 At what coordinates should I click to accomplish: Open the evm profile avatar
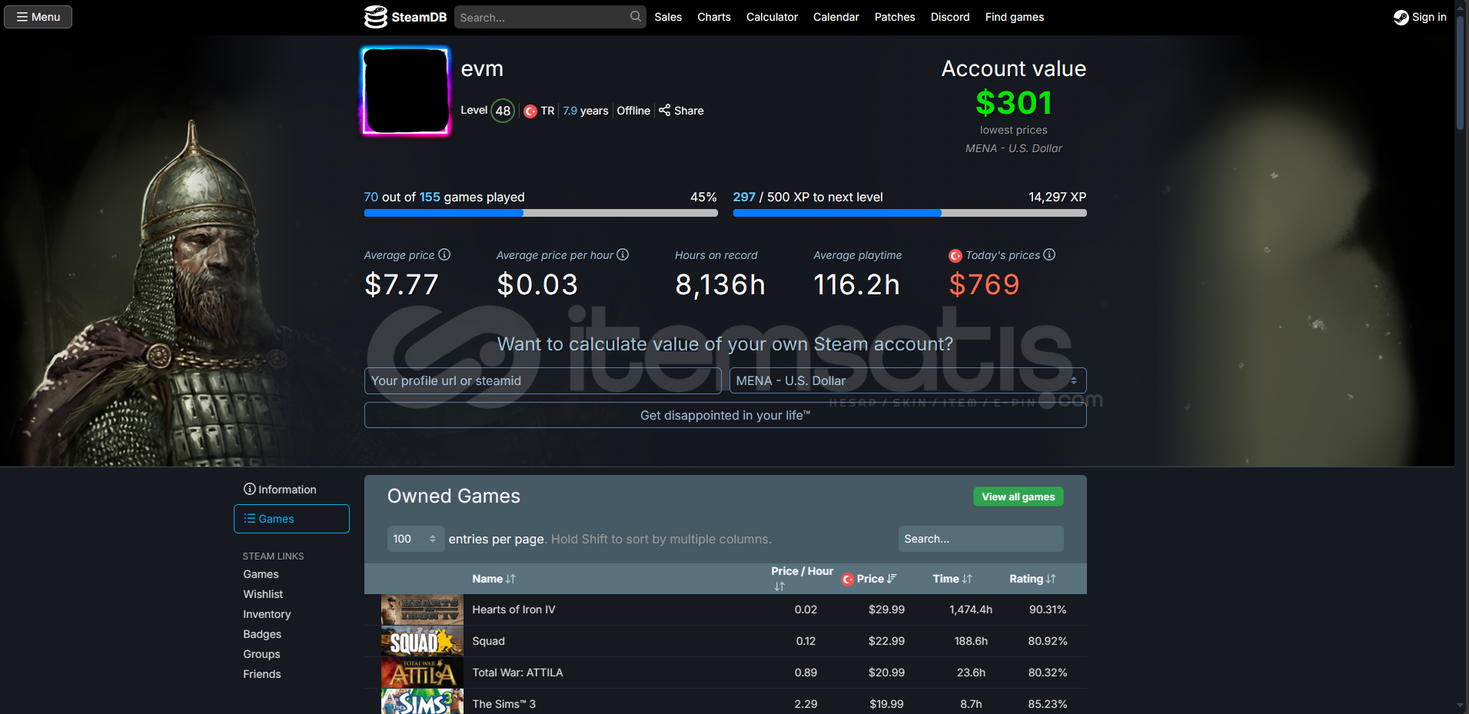[x=406, y=91]
